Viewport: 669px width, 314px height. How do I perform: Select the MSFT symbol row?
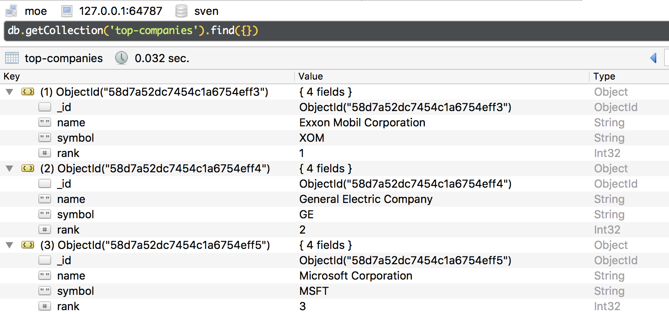coord(314,291)
